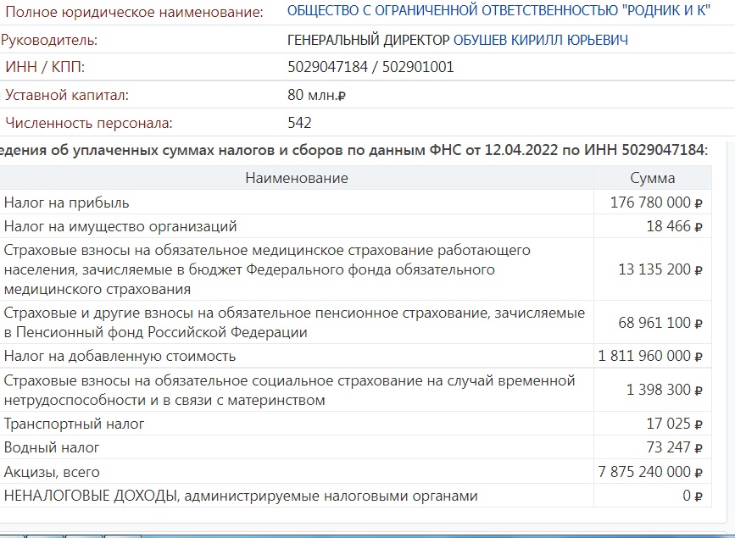Select the Налог на имущество организаций row

[120, 226]
